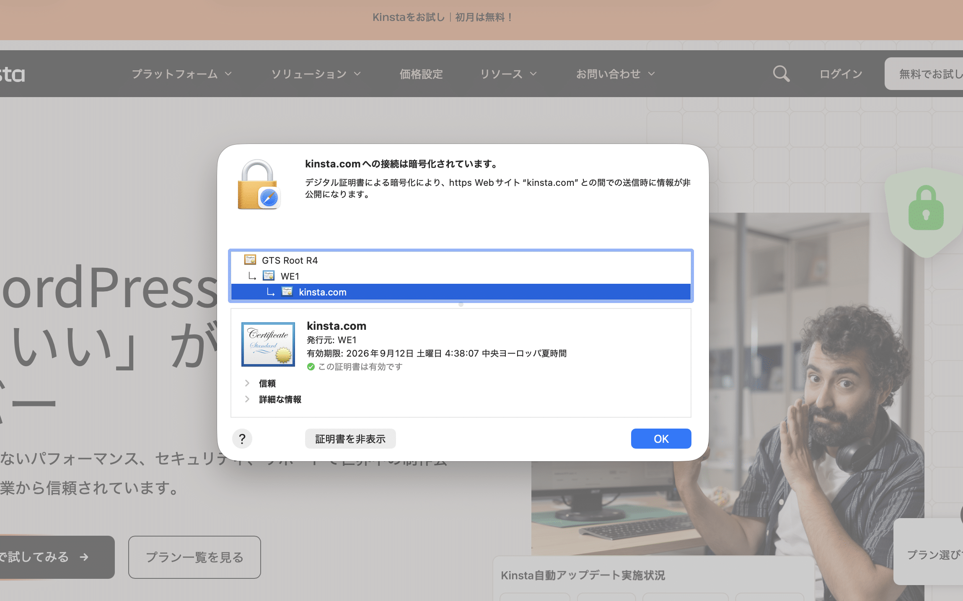Click the 試してみる arrow button
The image size is (963, 601).
57,557
